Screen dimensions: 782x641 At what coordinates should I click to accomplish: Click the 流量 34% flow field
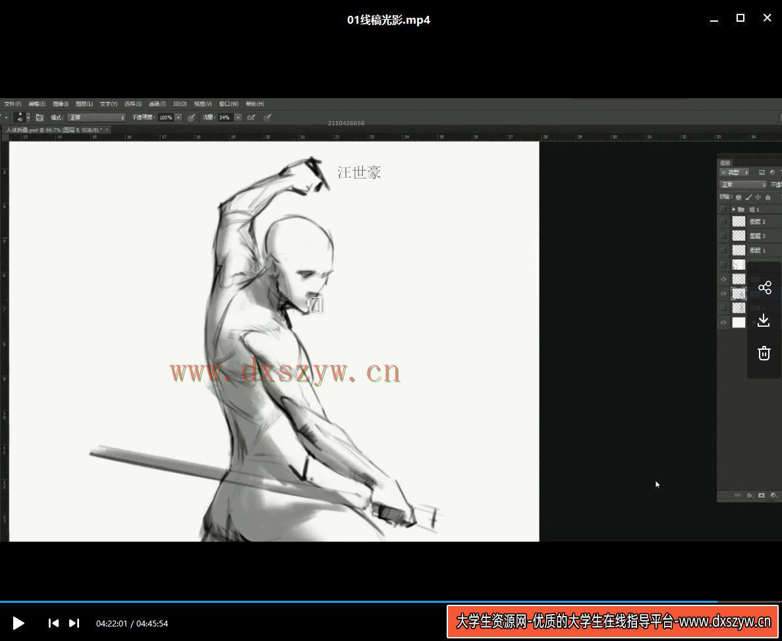(x=225, y=118)
